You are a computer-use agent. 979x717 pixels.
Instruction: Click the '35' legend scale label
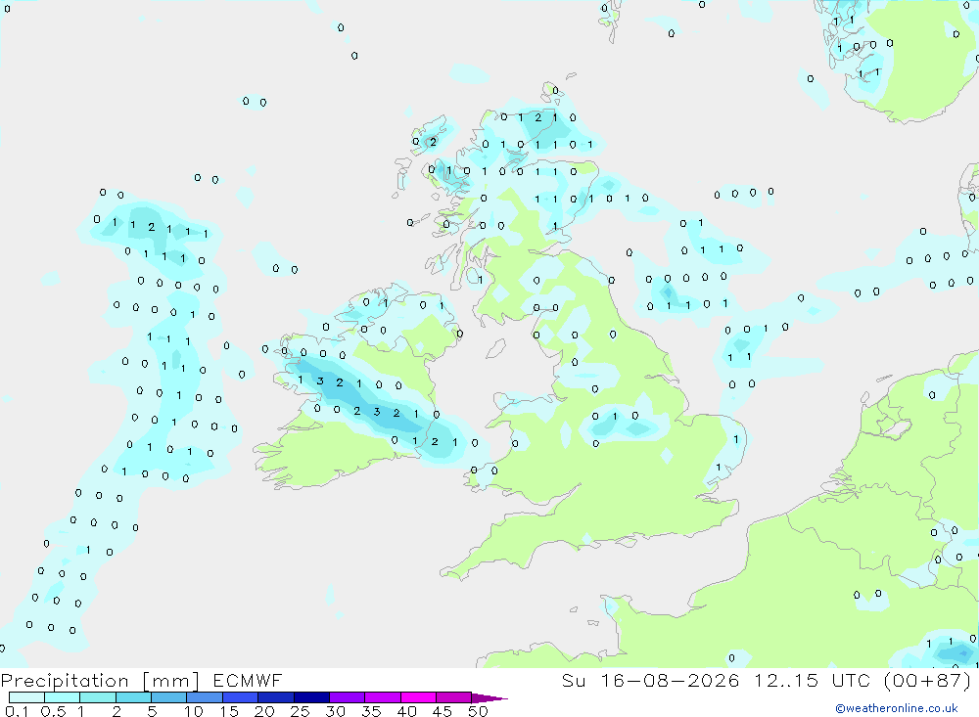point(371,711)
